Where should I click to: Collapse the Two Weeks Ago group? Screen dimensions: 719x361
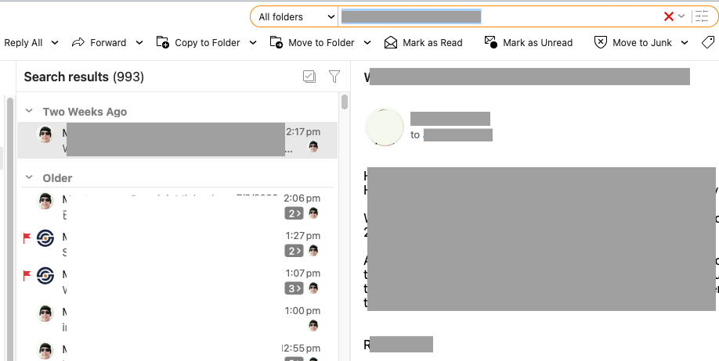click(x=30, y=112)
